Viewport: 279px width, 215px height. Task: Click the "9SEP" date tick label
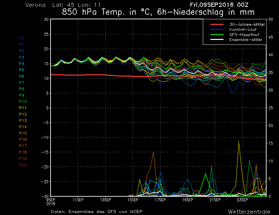51,200
